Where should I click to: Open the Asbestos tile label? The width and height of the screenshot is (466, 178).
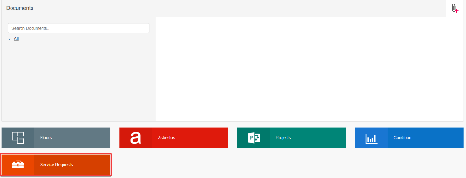(x=167, y=138)
